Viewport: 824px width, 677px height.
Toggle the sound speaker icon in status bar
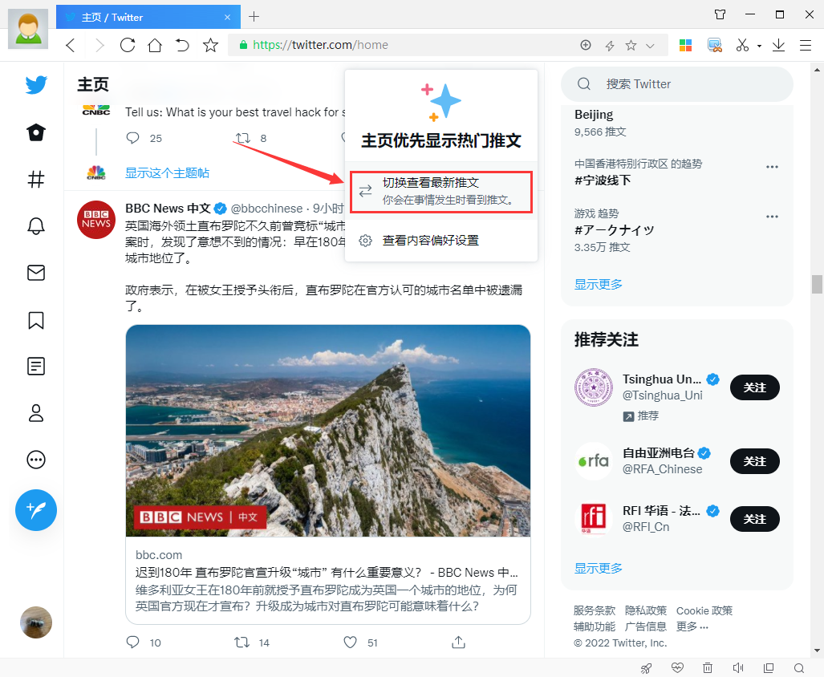(738, 668)
